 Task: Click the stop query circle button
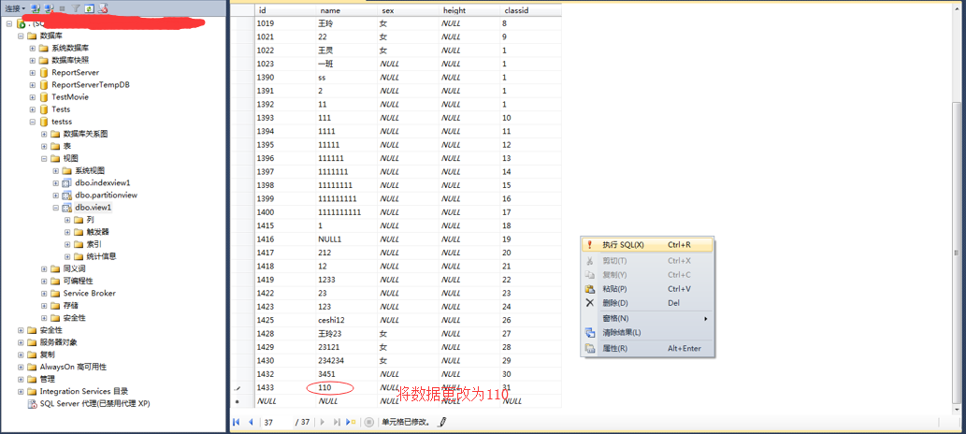coord(369,422)
